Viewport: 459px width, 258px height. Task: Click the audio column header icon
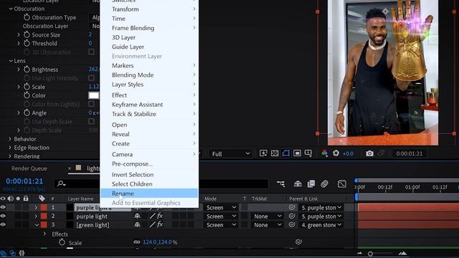click(x=11, y=199)
